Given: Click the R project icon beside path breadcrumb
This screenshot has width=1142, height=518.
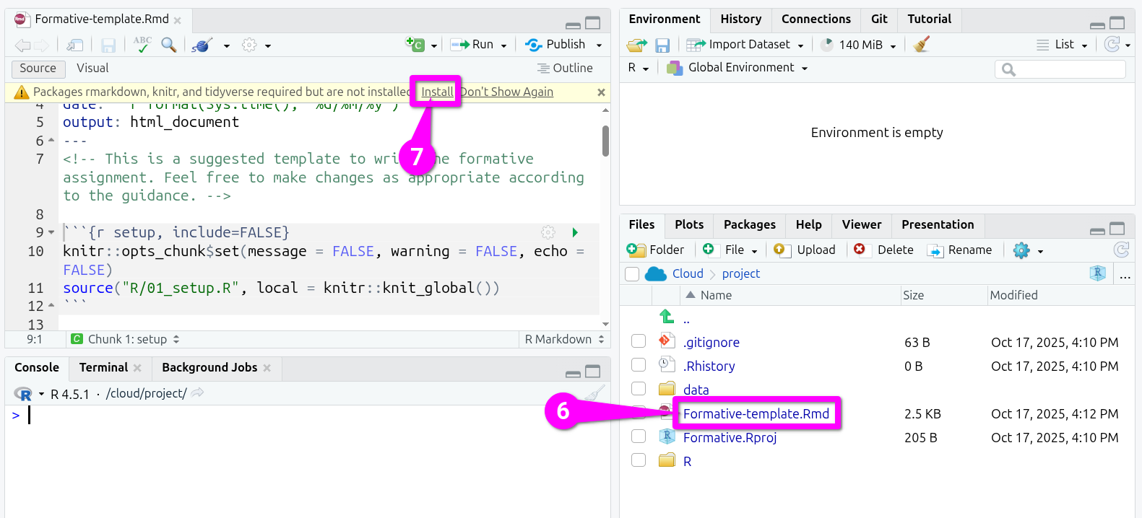Looking at the screenshot, I should click(1098, 273).
